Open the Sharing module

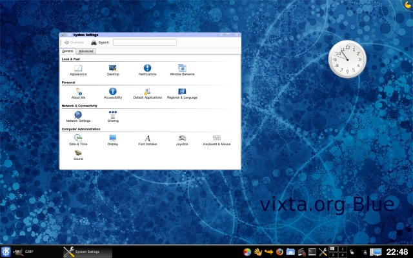(x=113, y=117)
